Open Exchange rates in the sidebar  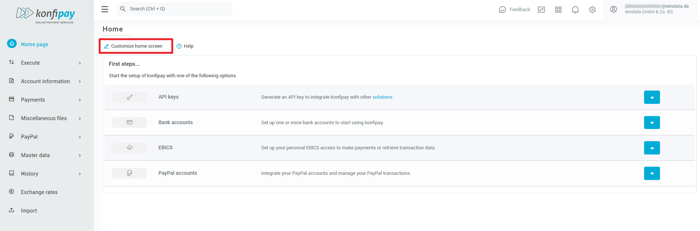(39, 192)
